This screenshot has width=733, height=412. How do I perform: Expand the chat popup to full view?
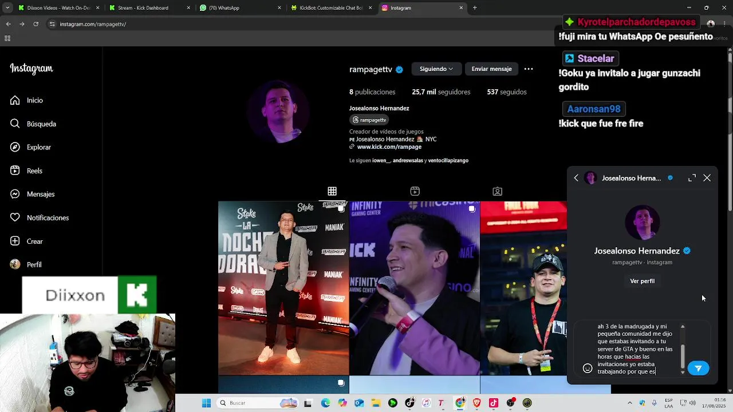[692, 178]
